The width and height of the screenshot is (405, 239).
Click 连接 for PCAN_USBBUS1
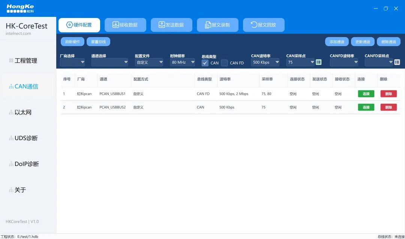pyautogui.click(x=366, y=94)
